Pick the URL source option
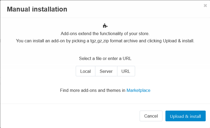210x128 pixels. pos(126,71)
